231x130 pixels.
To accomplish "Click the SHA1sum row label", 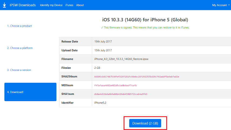I will 68,94.
